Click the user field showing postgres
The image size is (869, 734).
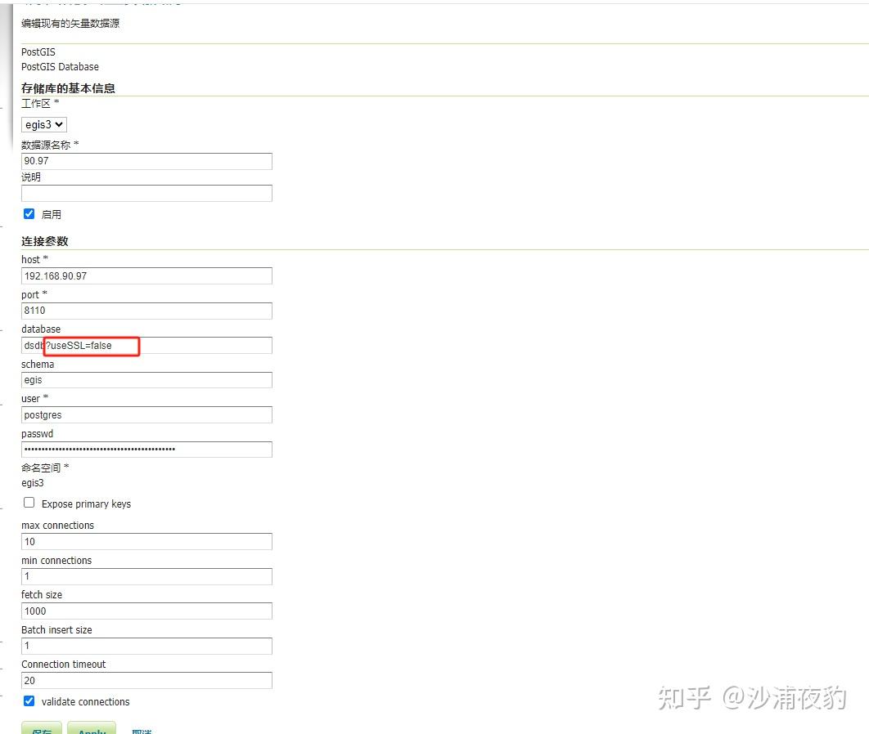146,414
